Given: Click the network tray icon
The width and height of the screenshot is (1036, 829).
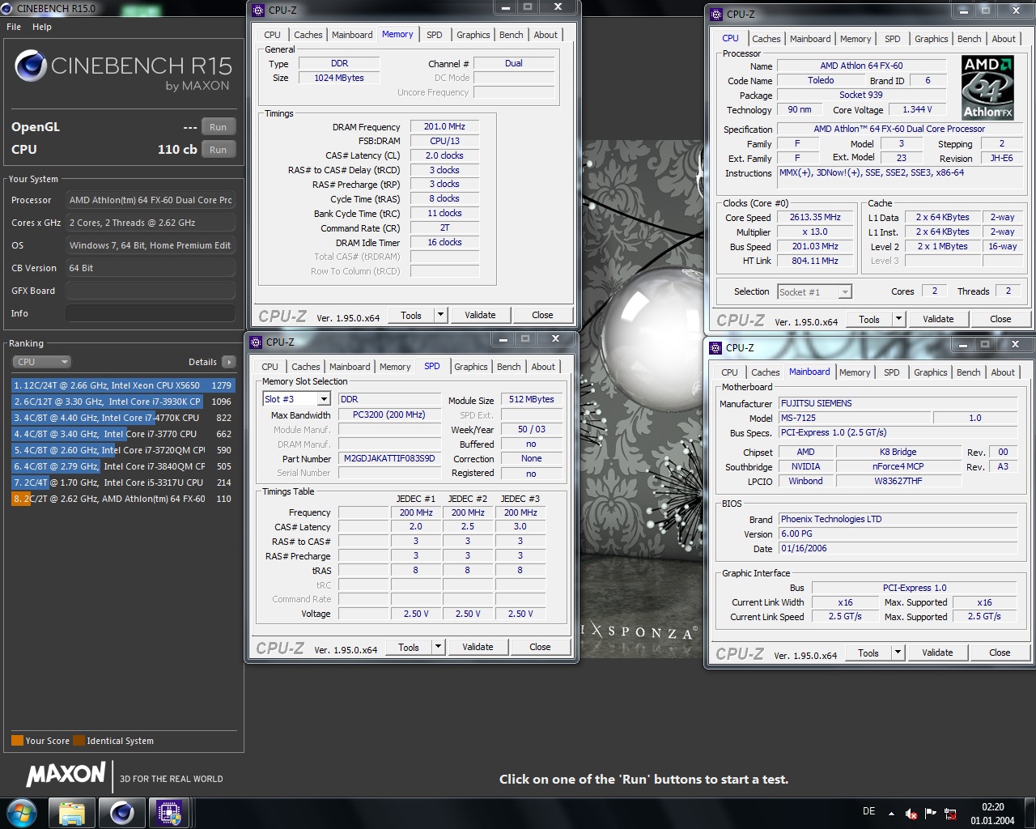Looking at the screenshot, I should point(951,813).
